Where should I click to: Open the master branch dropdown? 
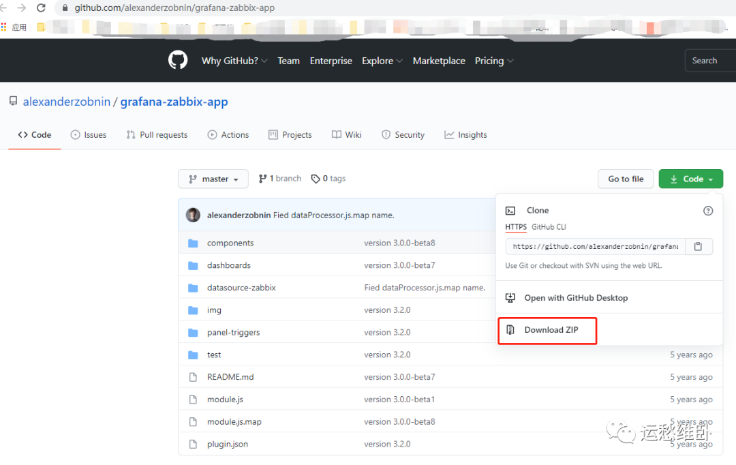[x=213, y=179]
